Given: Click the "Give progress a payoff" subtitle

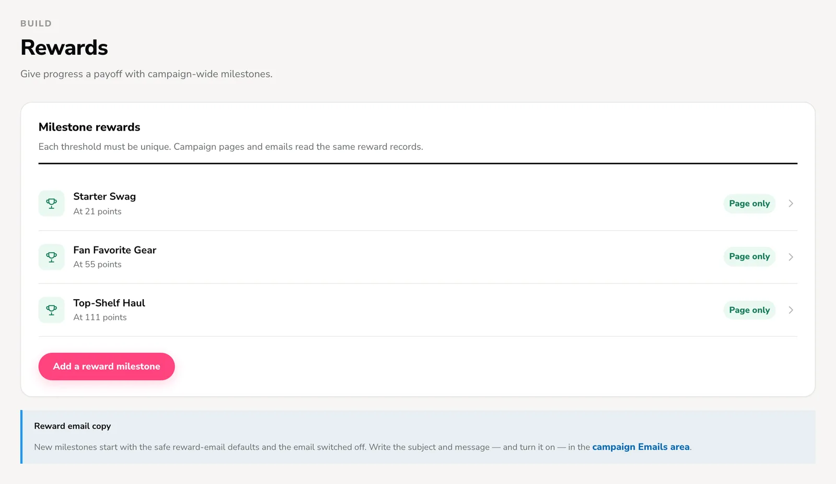Looking at the screenshot, I should [146, 74].
